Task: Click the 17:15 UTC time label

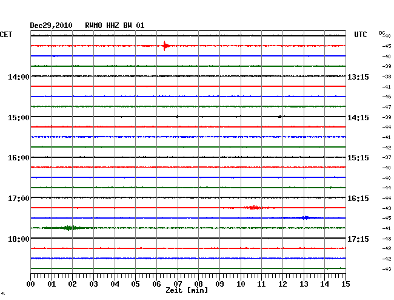Action: [358, 239]
